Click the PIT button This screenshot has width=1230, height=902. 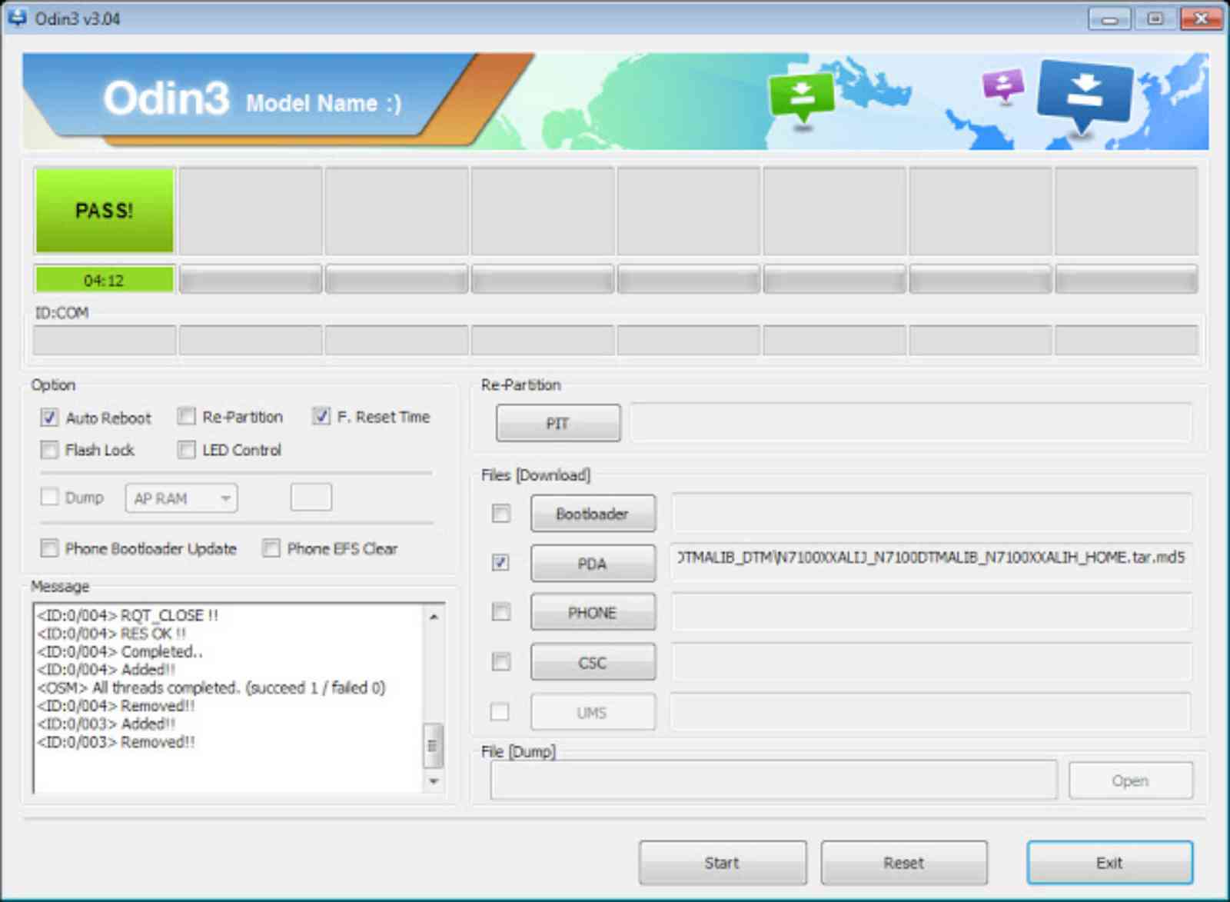pyautogui.click(x=558, y=423)
